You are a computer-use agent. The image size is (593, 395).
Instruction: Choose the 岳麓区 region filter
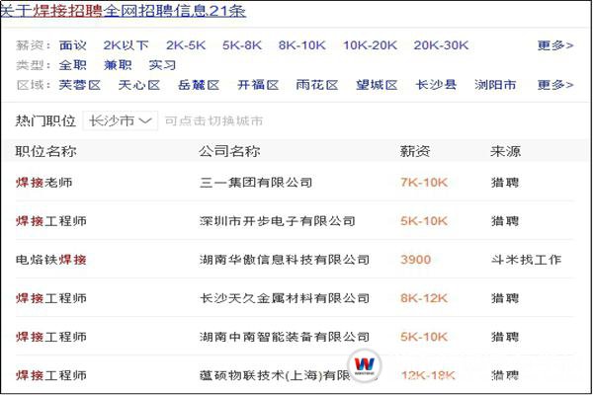(x=199, y=85)
